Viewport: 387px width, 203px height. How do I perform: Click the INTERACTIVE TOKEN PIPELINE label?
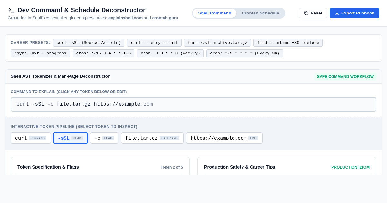[x=75, y=127]
